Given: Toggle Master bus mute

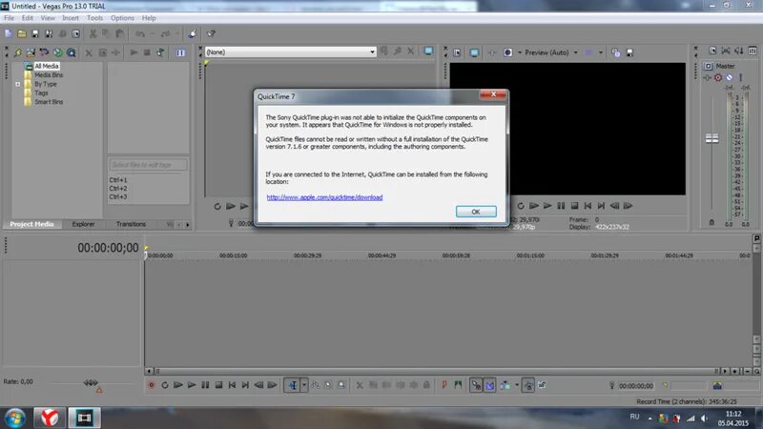Looking at the screenshot, I should (730, 77).
